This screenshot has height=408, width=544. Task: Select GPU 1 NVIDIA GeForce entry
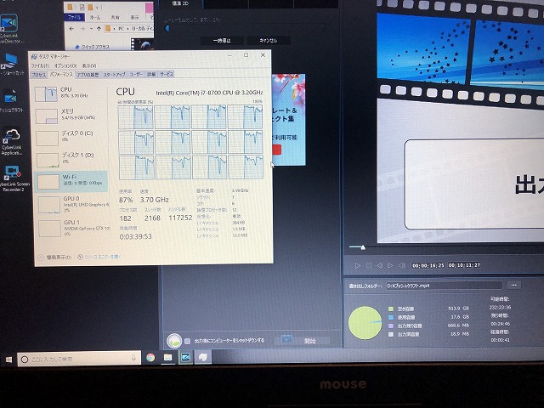coord(73,228)
